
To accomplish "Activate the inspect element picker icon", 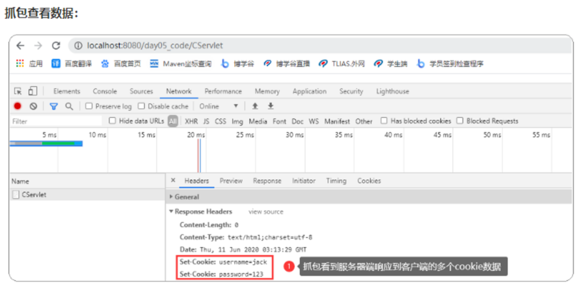I will tap(18, 91).
